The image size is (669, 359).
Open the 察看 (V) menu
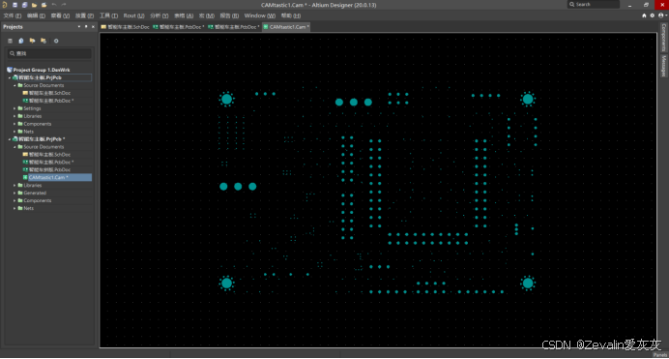click(60, 15)
